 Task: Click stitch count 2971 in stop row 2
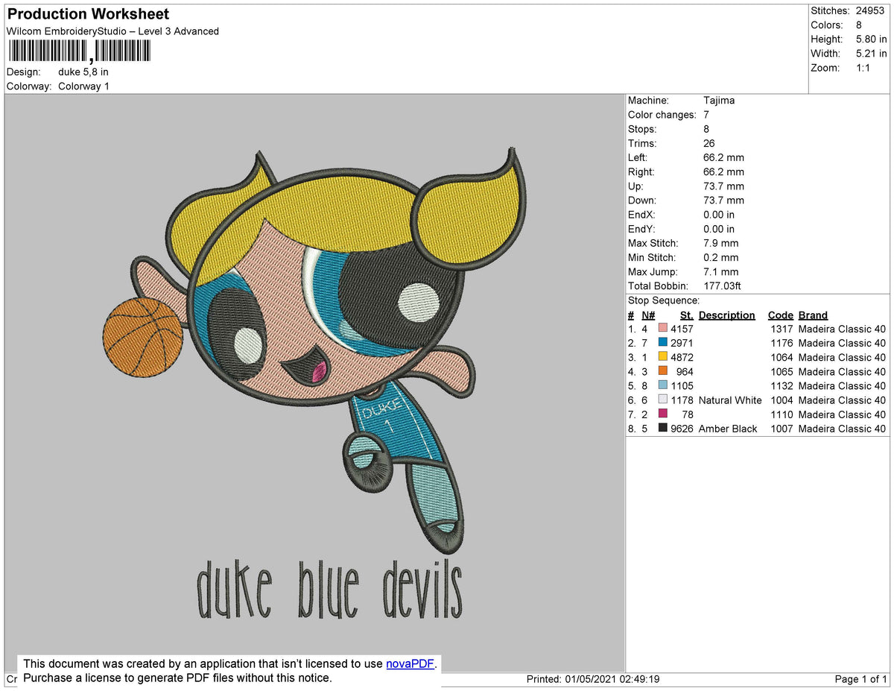(682, 343)
